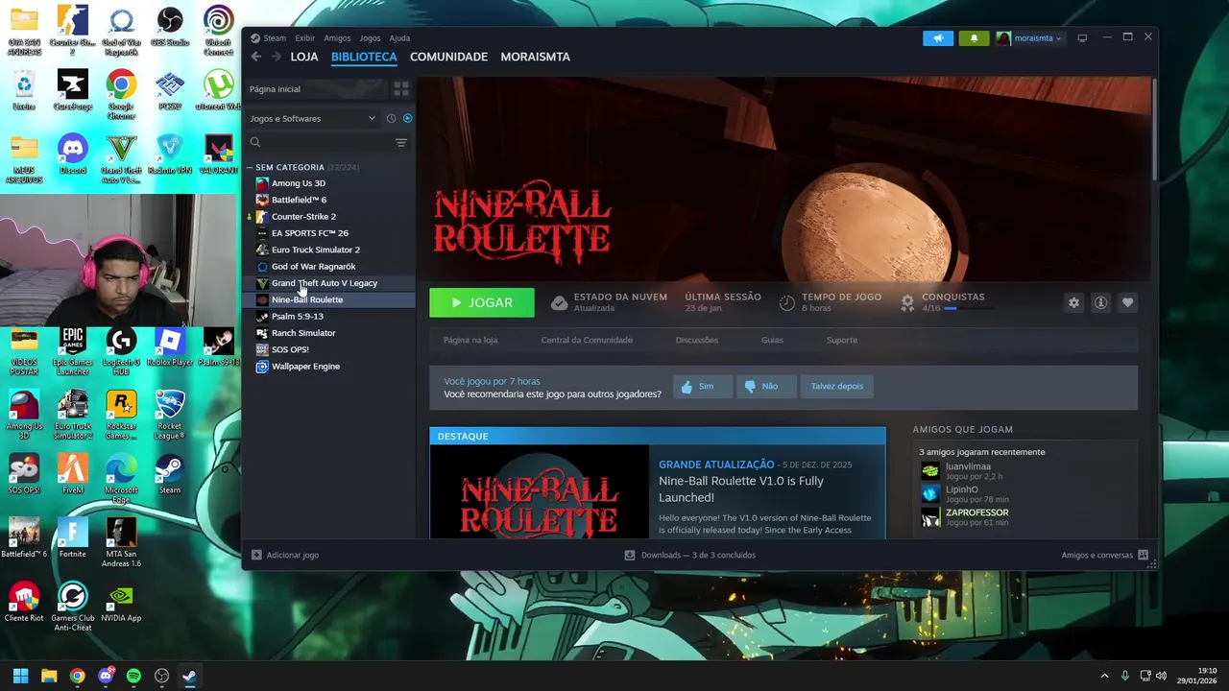Open Jogos e Softwares dropdown
Screen dimensions: 1229x691
(312, 118)
